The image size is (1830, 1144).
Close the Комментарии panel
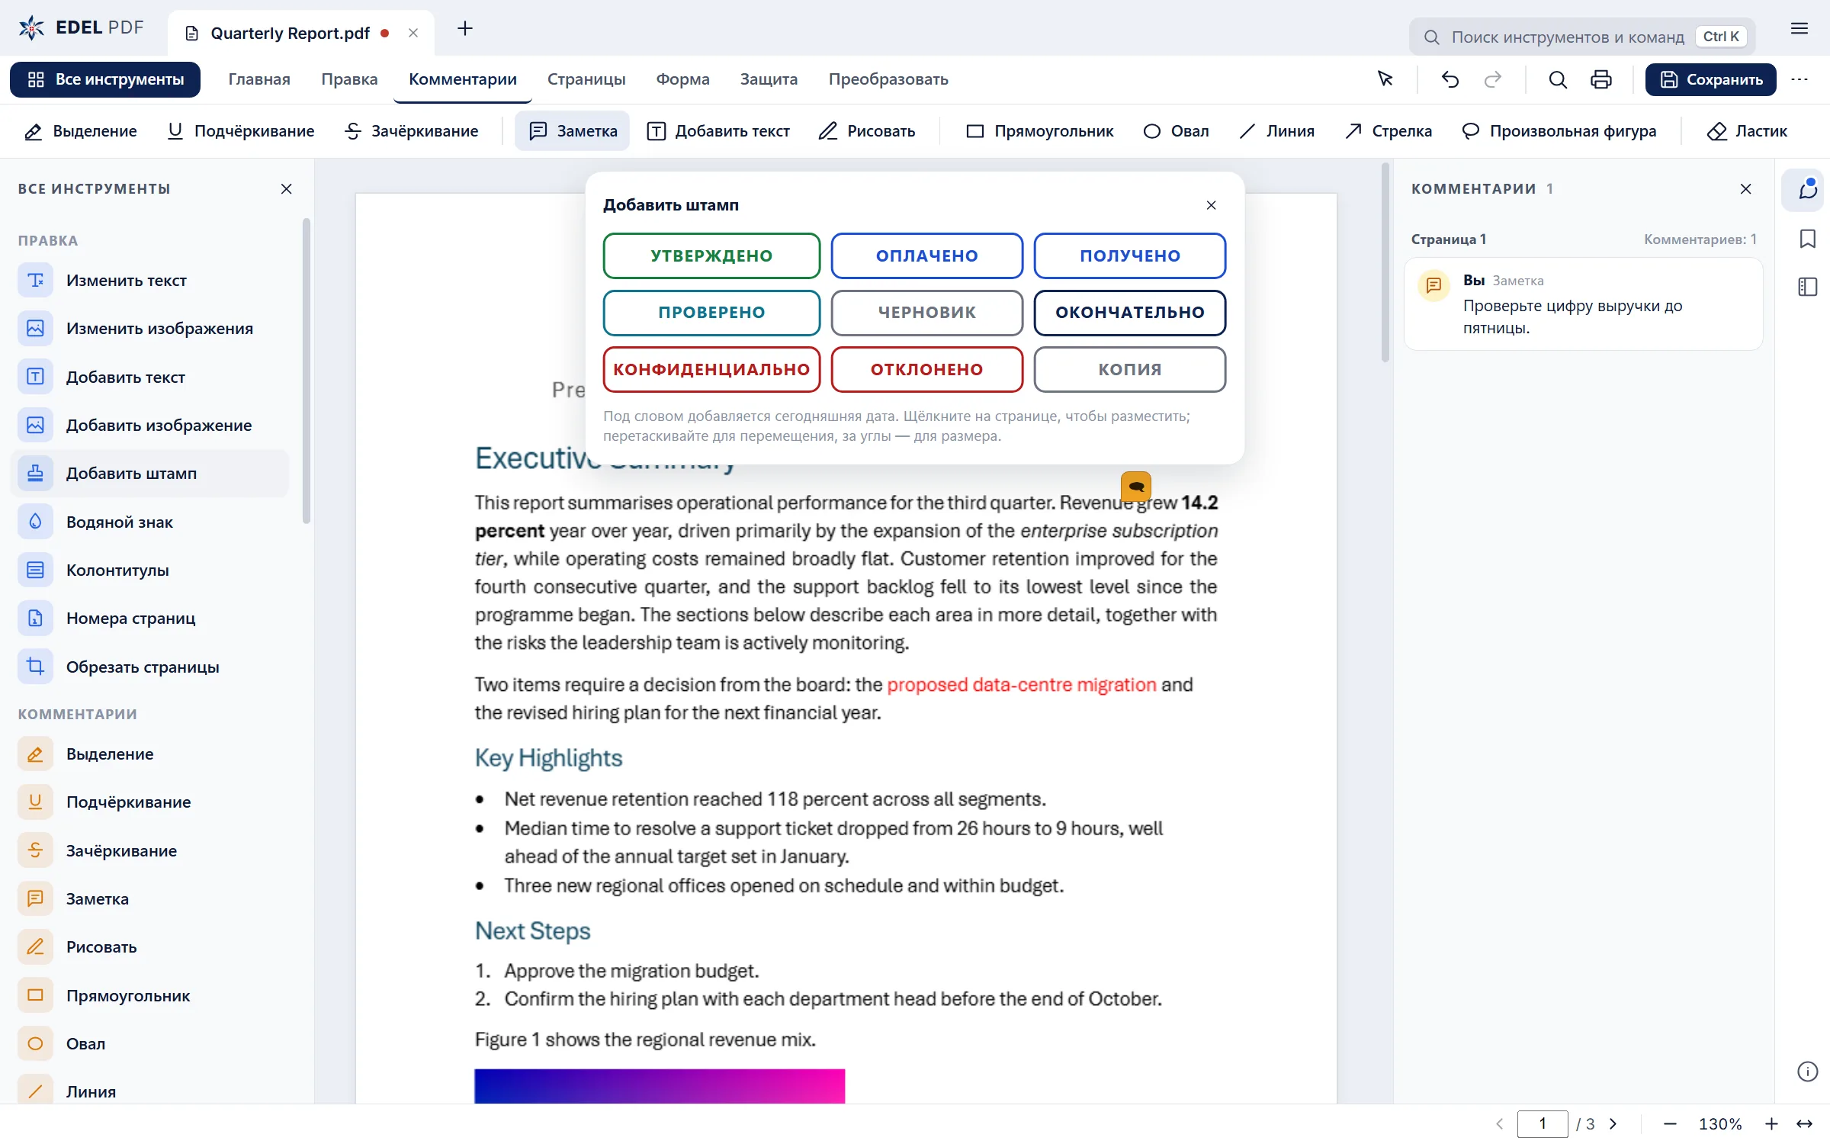pyautogui.click(x=1745, y=189)
